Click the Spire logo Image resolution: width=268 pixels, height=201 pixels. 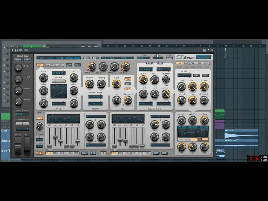point(185,57)
